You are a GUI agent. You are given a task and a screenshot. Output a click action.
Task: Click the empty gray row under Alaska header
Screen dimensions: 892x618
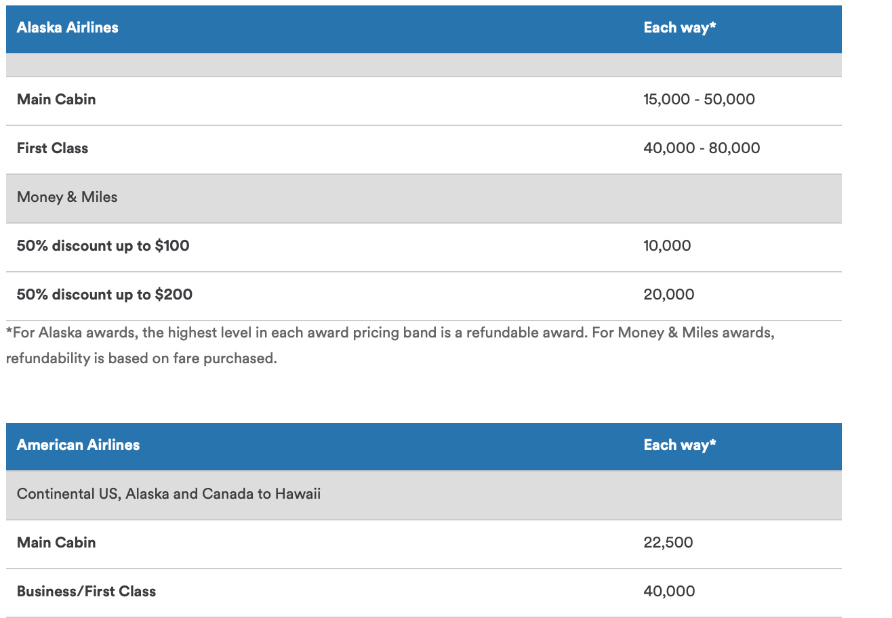tap(424, 65)
